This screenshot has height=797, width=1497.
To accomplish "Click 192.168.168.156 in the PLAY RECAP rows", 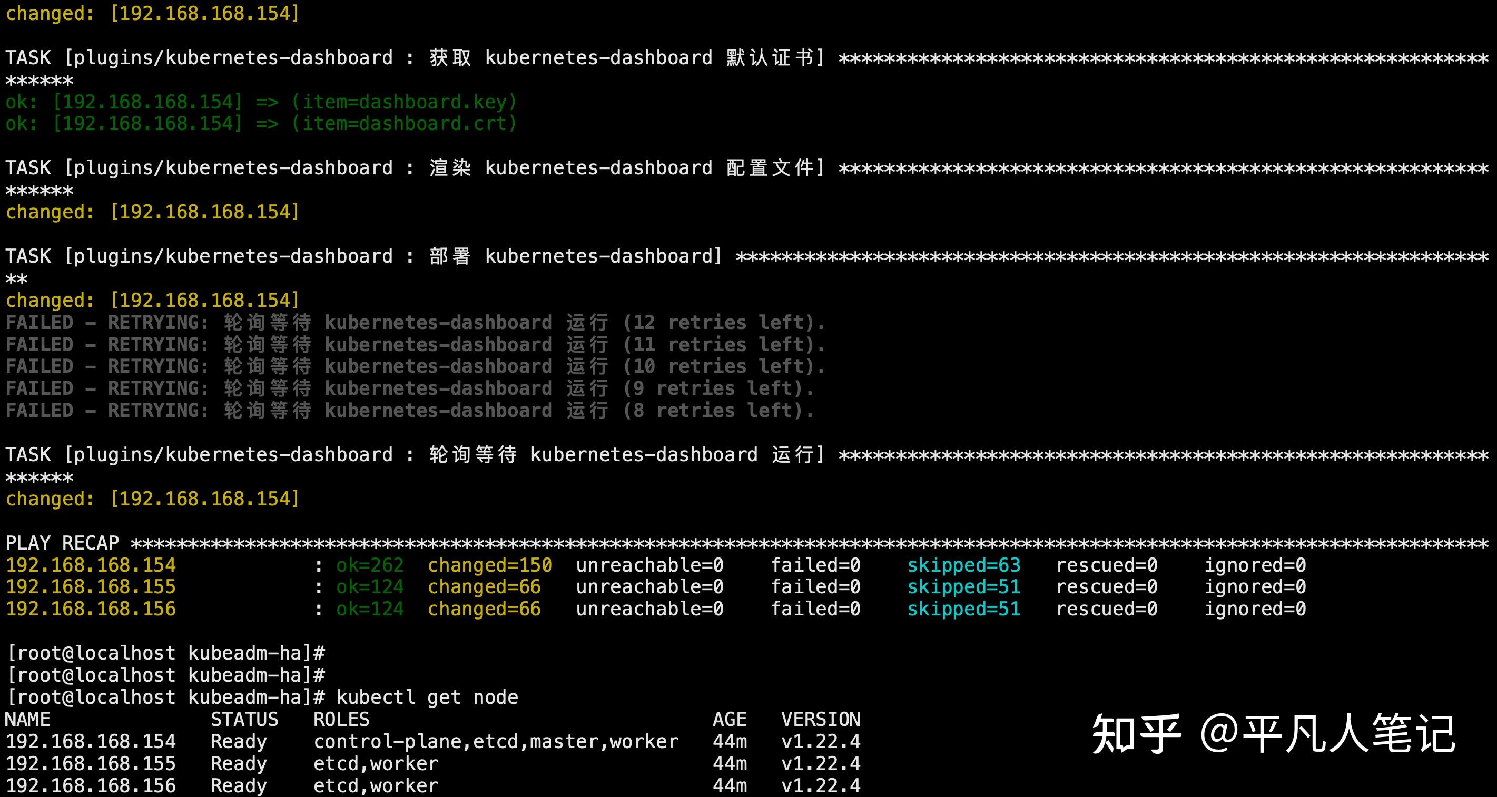I will pos(91,609).
